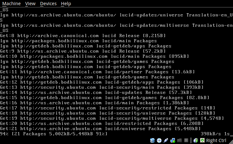233x144 pixels.
Task: Click the optical disc drive icon
Action: pos(159,140)
